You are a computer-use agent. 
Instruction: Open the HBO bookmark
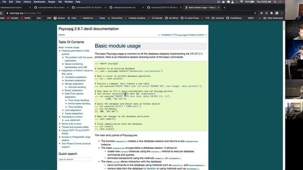tap(47, 18)
